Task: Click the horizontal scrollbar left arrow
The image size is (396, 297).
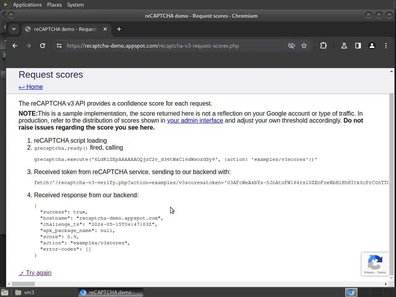Action: tap(9, 284)
